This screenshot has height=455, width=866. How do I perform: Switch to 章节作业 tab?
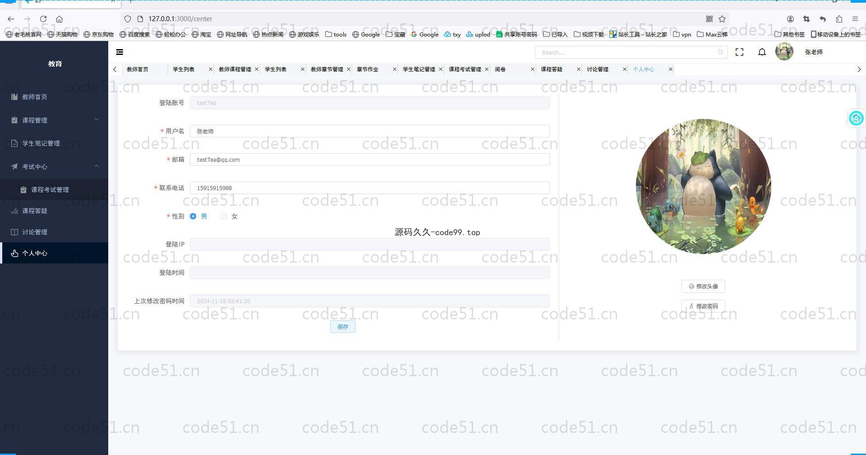point(368,69)
